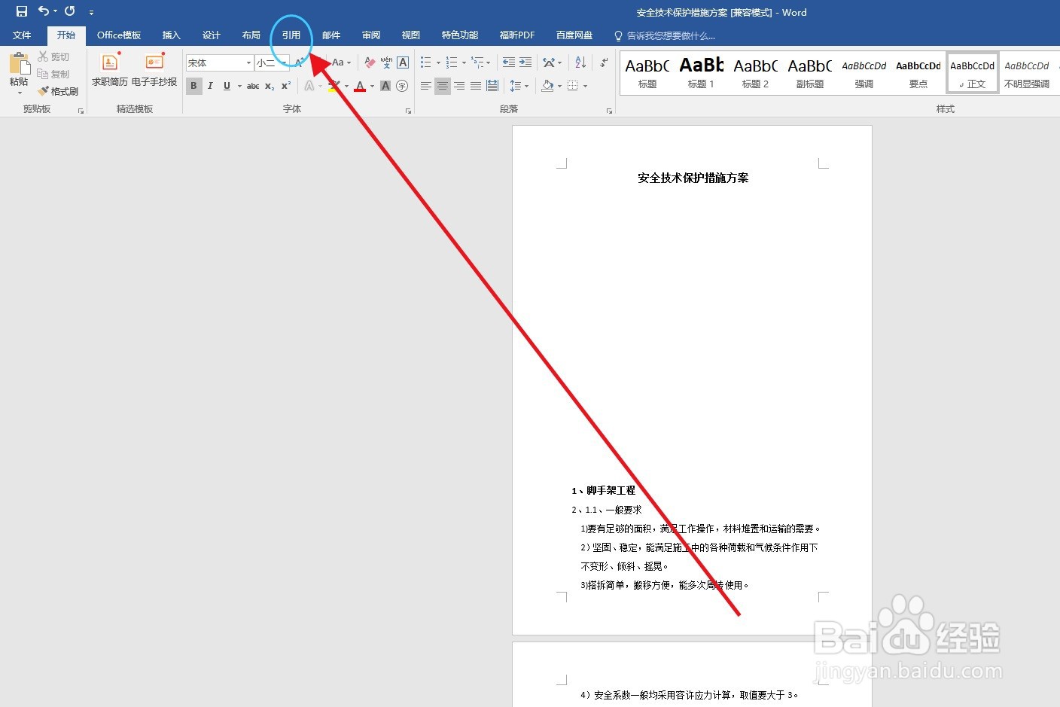Click the Tell Me search box (告诉我您想要做什么)
This screenshot has height=707, width=1060.
[666, 35]
